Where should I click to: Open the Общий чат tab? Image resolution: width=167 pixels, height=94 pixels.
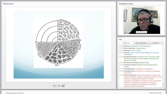pyautogui.click(x=126, y=43)
